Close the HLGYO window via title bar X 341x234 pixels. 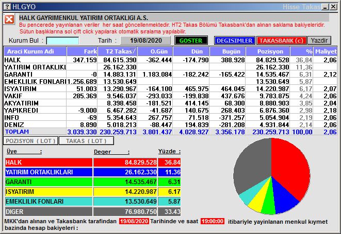pyautogui.click(x=333, y=7)
